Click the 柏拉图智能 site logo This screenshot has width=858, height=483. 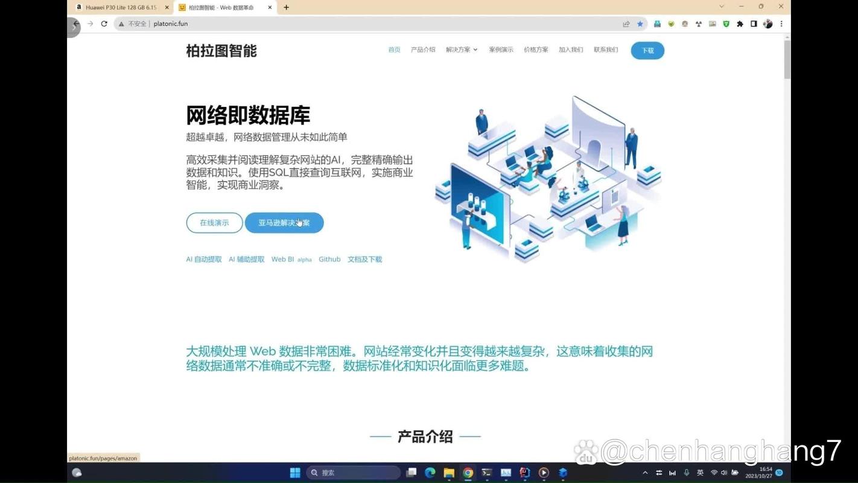coord(221,51)
